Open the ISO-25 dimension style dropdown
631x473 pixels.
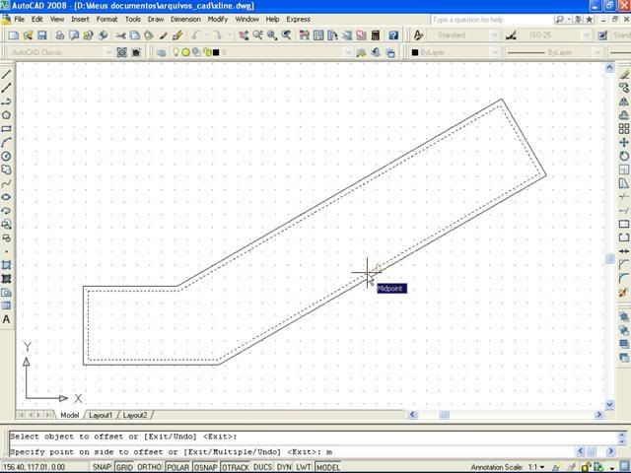587,35
